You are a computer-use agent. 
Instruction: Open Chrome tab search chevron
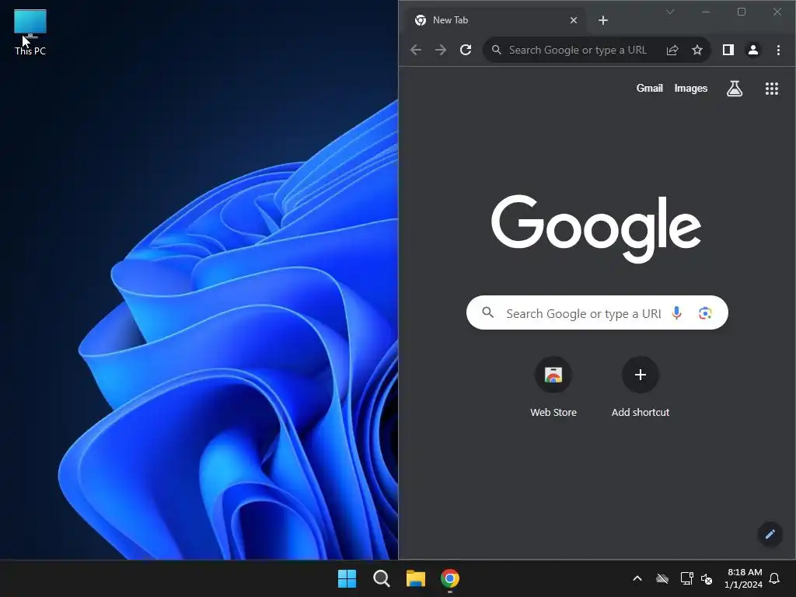tap(670, 12)
